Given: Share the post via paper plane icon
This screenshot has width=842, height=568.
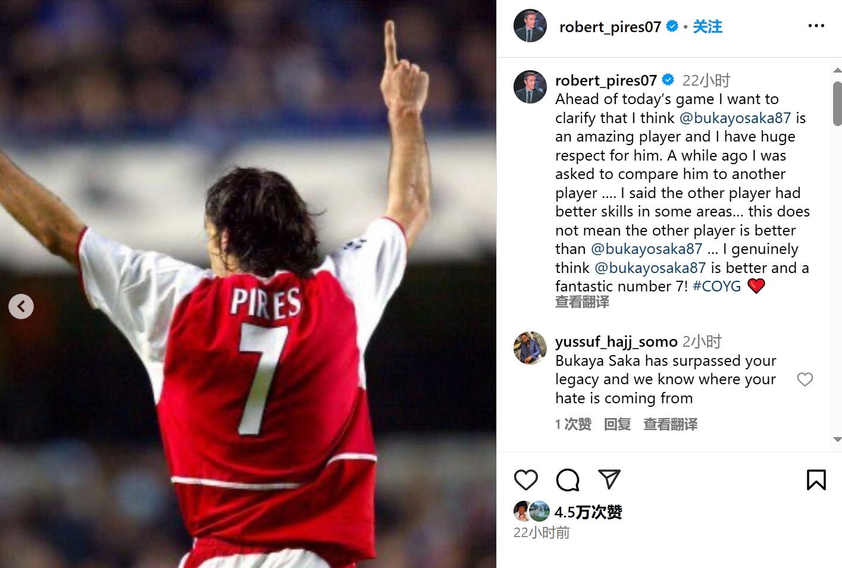Looking at the screenshot, I should pos(609,479).
